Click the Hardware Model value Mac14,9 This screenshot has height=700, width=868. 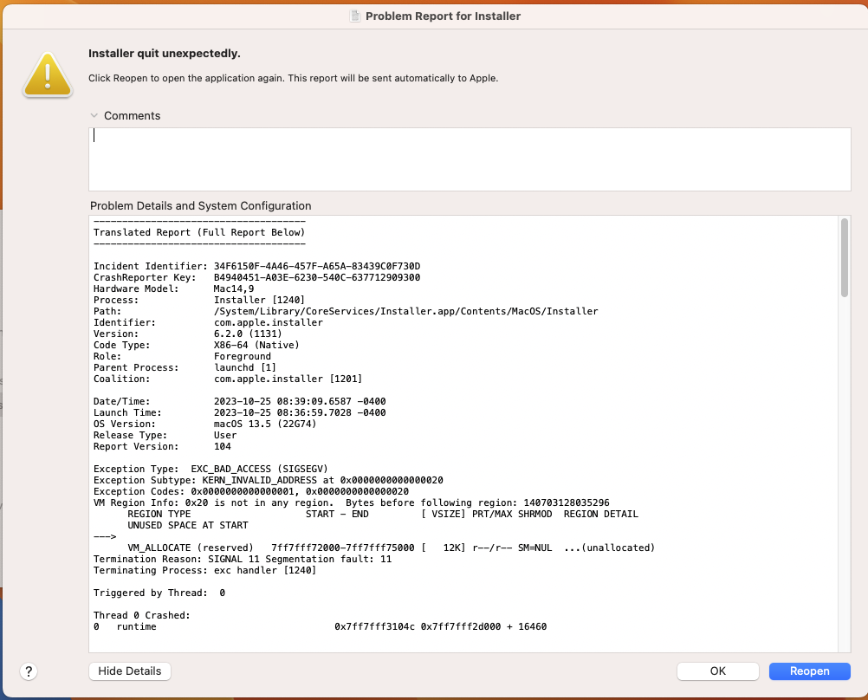(234, 288)
